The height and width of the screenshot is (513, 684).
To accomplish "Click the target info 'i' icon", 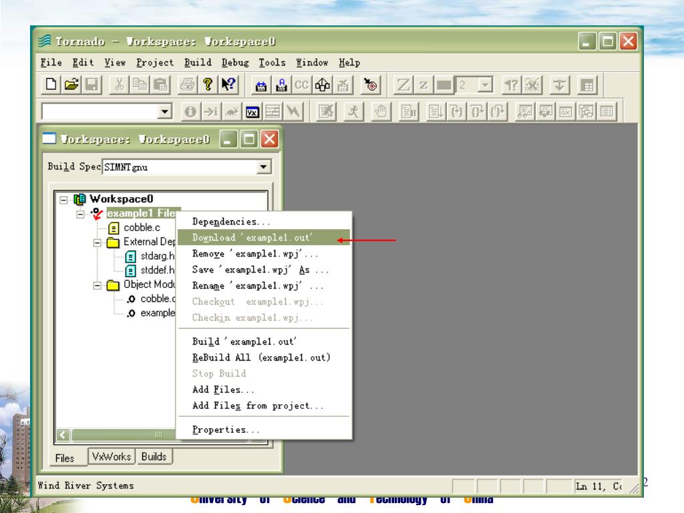I will 190,112.
